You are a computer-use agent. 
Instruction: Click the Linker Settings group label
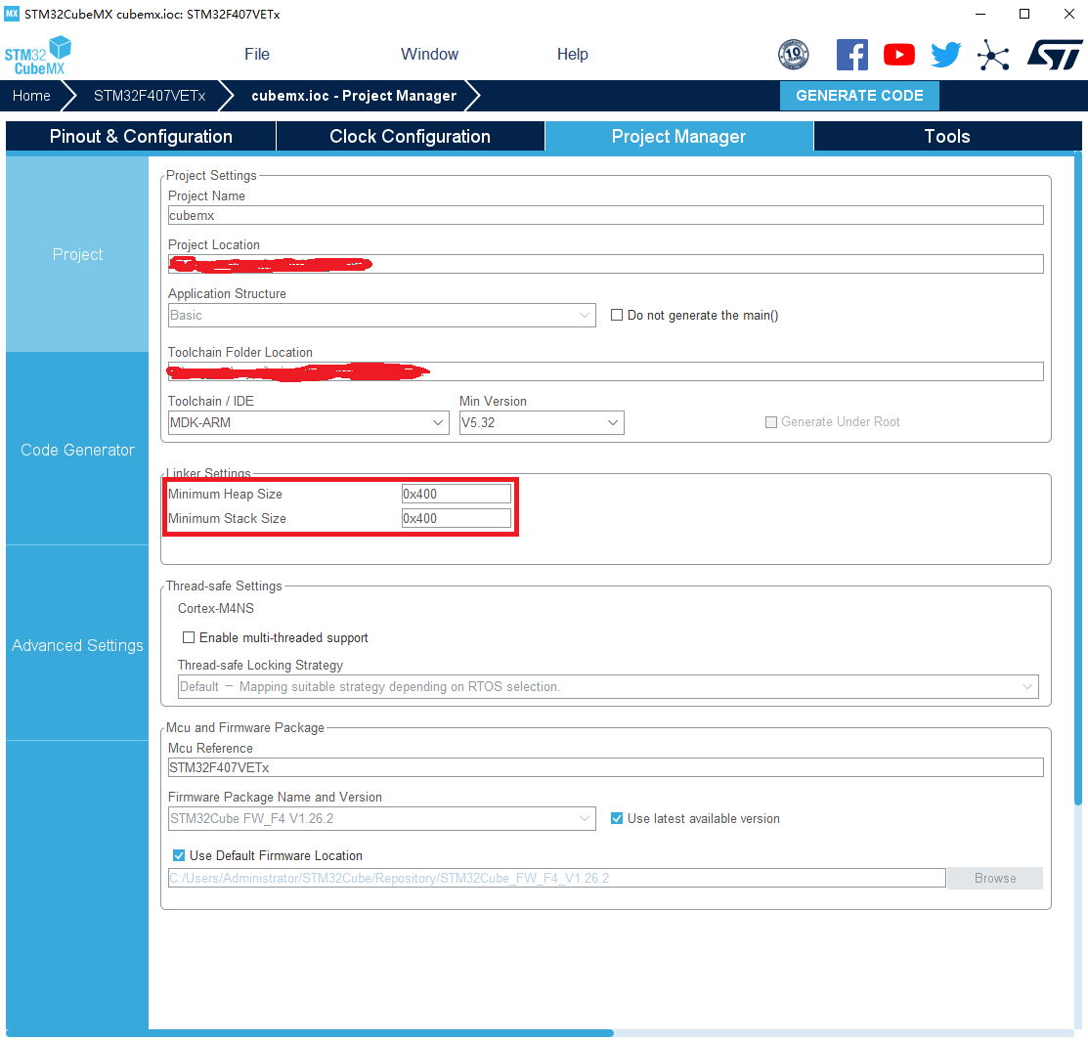[208, 473]
